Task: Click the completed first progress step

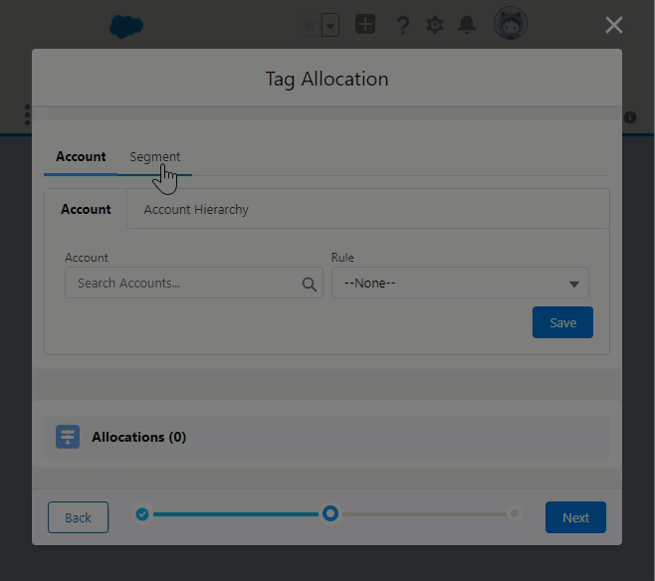Action: point(142,514)
